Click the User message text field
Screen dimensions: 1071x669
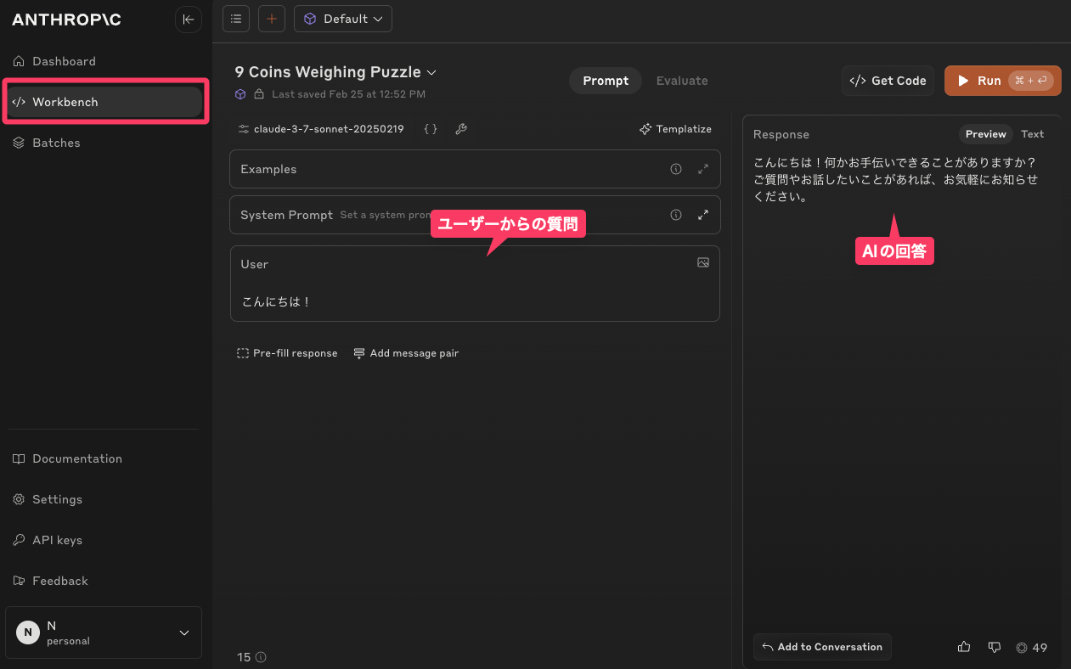474,301
